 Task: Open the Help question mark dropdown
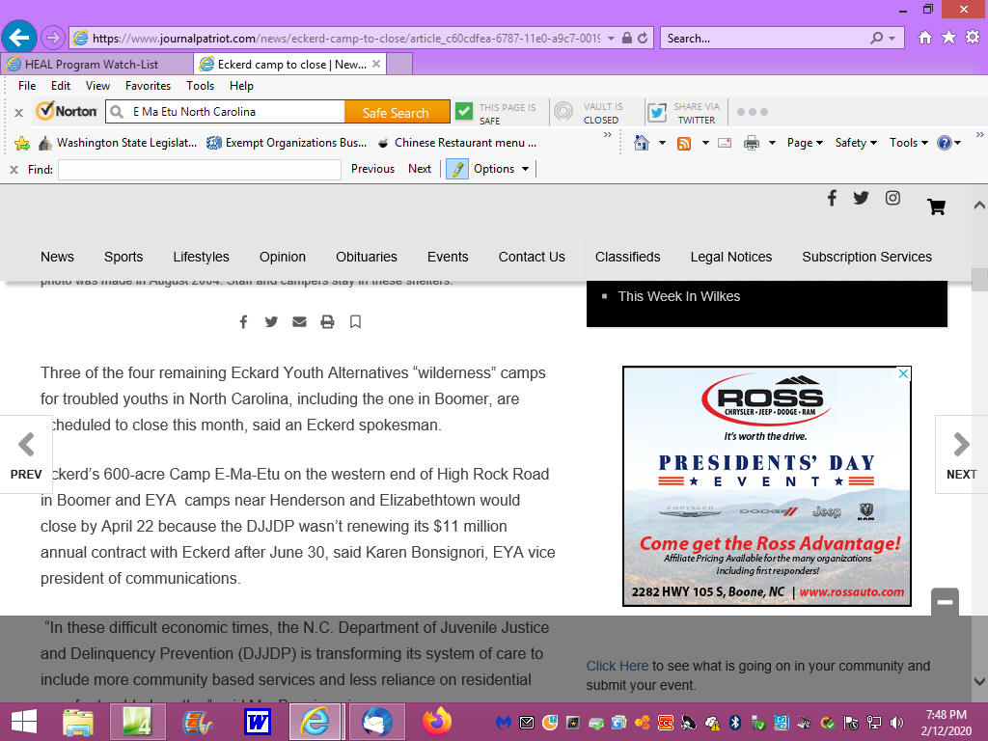click(948, 143)
